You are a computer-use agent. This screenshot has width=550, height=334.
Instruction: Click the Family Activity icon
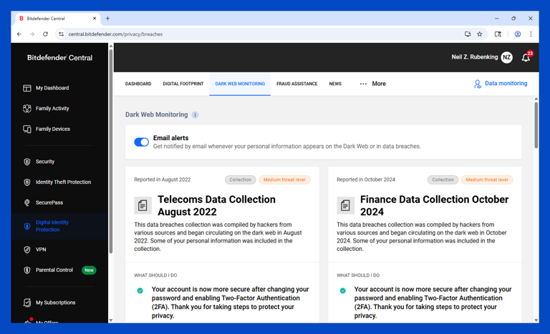(x=27, y=109)
